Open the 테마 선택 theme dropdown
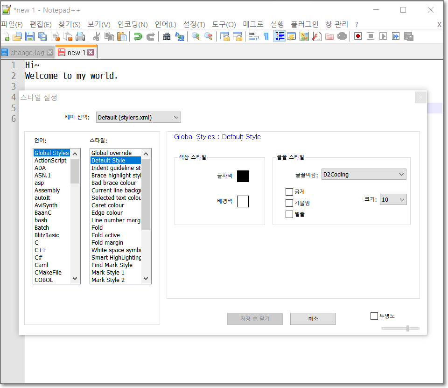Image resolution: width=448 pixels, height=388 pixels. click(x=138, y=117)
